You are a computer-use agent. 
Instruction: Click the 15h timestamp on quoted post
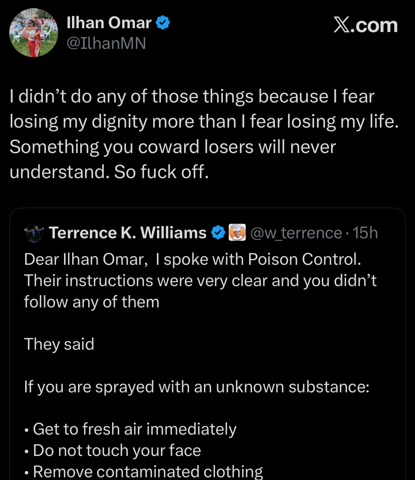[365, 233]
